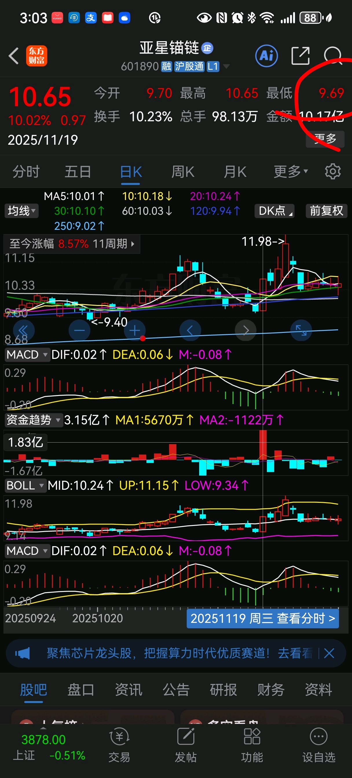Screen dimensions: 352x778
Task: Move cursor left with arrow button
Action: click(190, 331)
